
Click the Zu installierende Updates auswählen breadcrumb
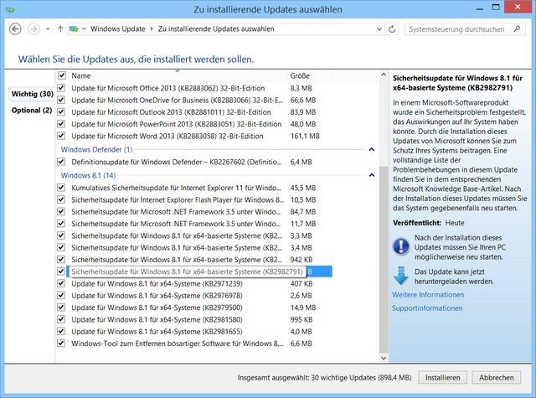coord(216,29)
